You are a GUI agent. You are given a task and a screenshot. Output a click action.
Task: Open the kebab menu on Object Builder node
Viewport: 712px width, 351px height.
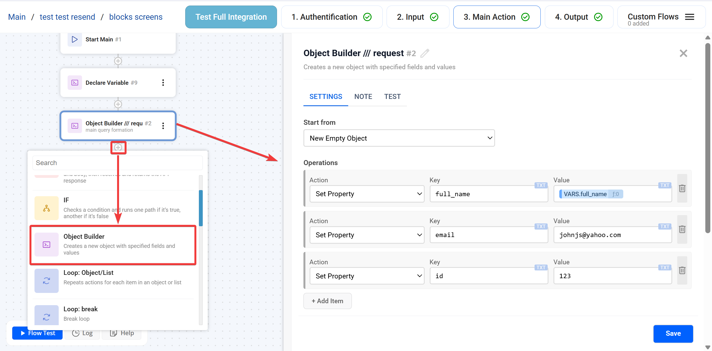(163, 126)
